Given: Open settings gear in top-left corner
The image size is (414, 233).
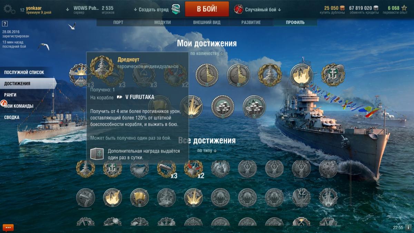Looking at the screenshot, I should pos(9,9).
